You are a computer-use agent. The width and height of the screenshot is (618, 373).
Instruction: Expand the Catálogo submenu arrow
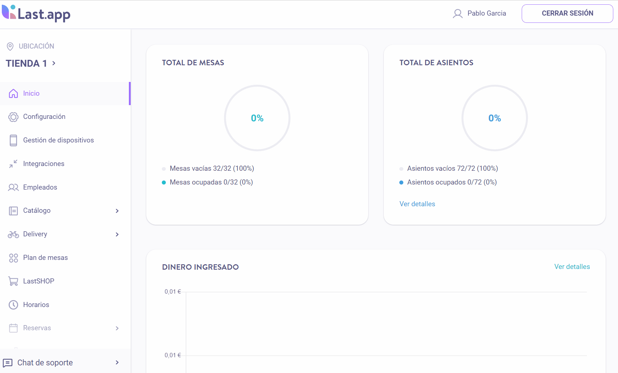tap(117, 211)
